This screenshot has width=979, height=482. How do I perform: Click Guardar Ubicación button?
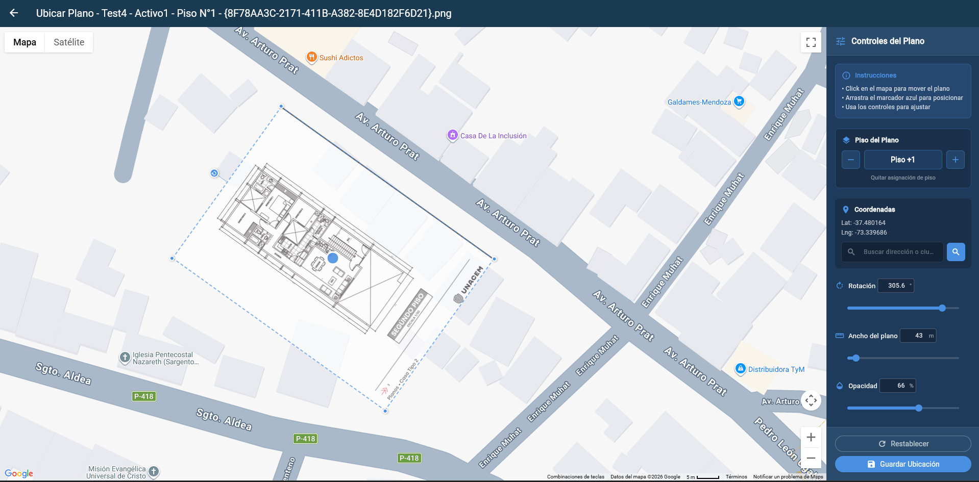pos(902,464)
